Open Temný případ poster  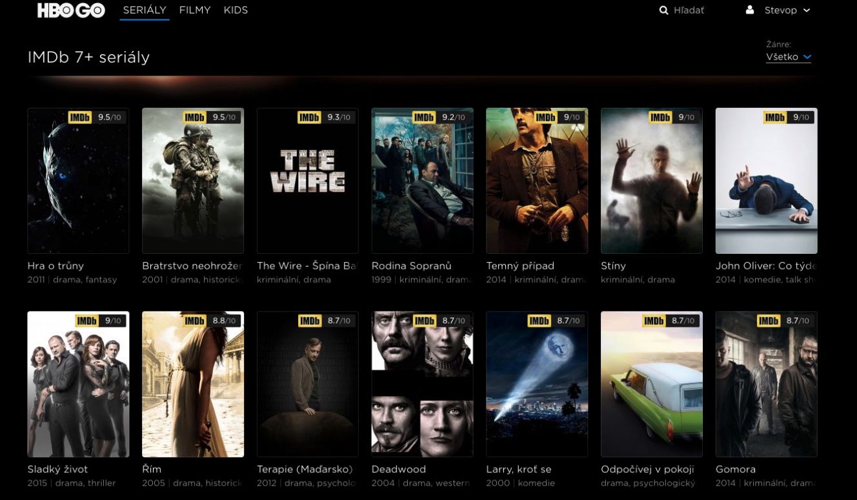(x=537, y=180)
